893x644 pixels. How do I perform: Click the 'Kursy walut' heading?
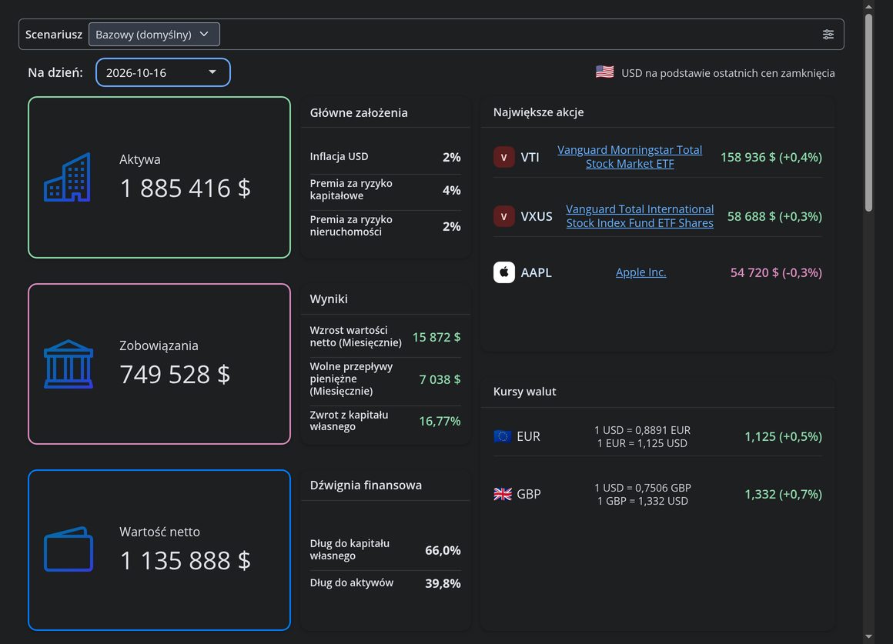[x=524, y=391]
